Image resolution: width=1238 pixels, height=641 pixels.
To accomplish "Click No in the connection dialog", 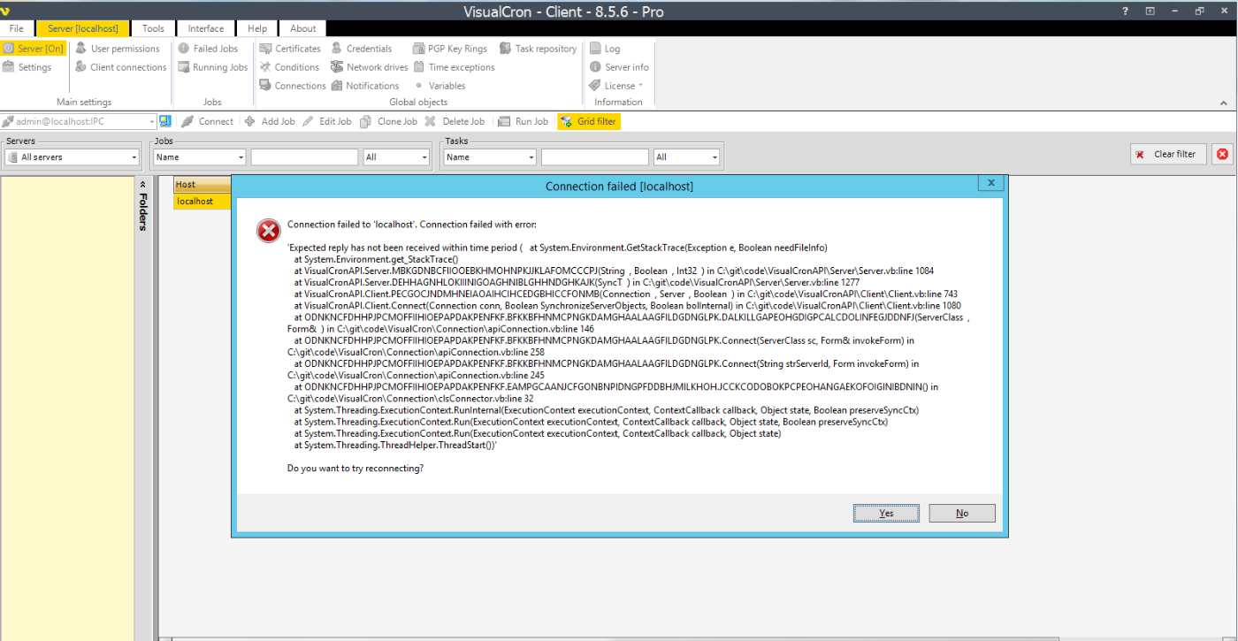I will (x=962, y=513).
